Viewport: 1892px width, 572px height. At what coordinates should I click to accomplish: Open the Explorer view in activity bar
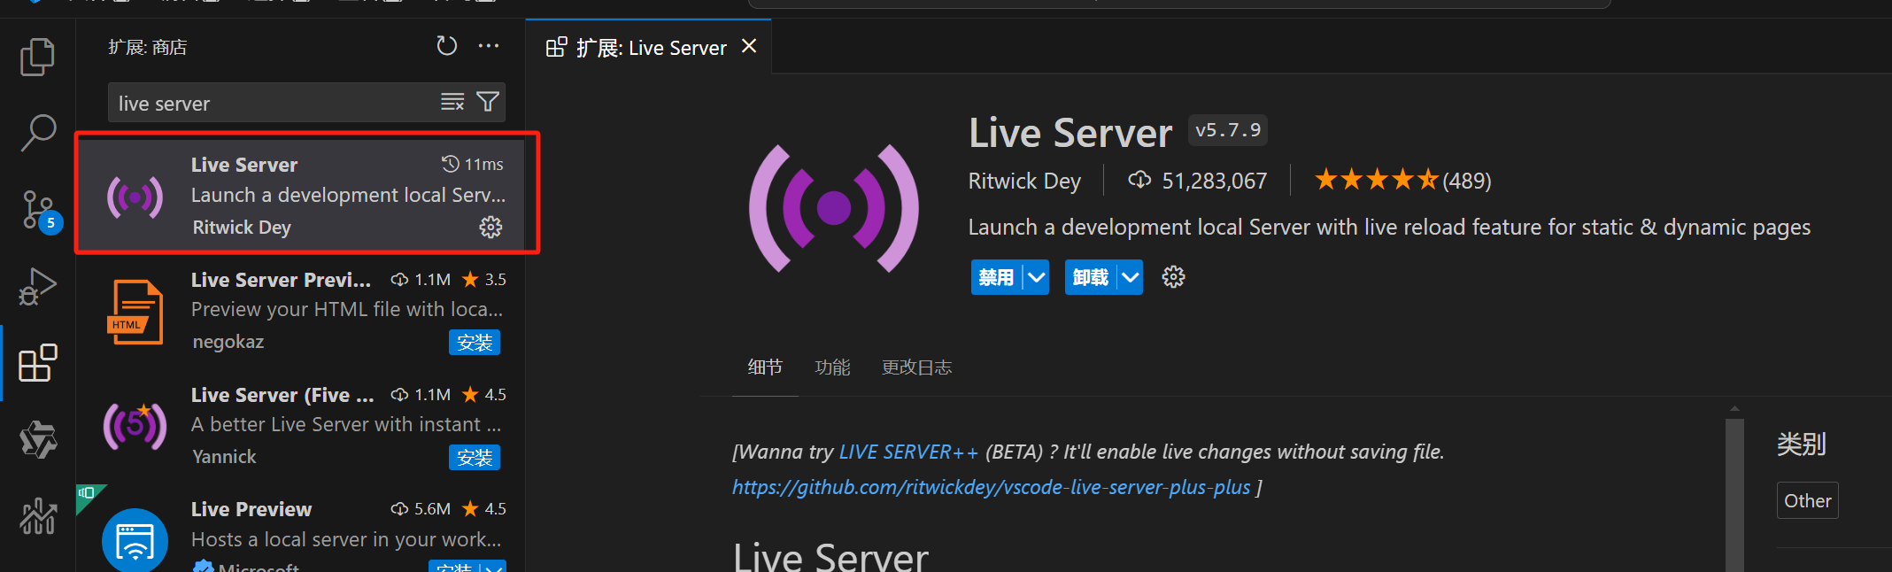pyautogui.click(x=37, y=57)
